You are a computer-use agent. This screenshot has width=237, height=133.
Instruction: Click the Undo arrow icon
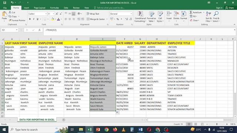[x=12, y=3]
